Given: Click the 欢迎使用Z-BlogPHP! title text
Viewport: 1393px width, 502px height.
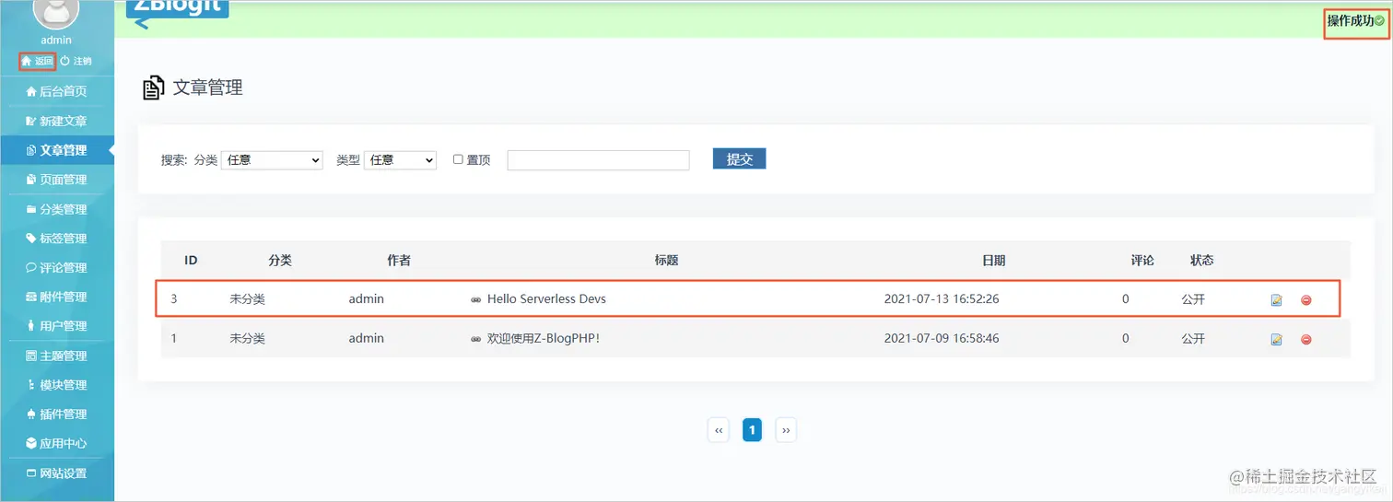Looking at the screenshot, I should pyautogui.click(x=544, y=339).
